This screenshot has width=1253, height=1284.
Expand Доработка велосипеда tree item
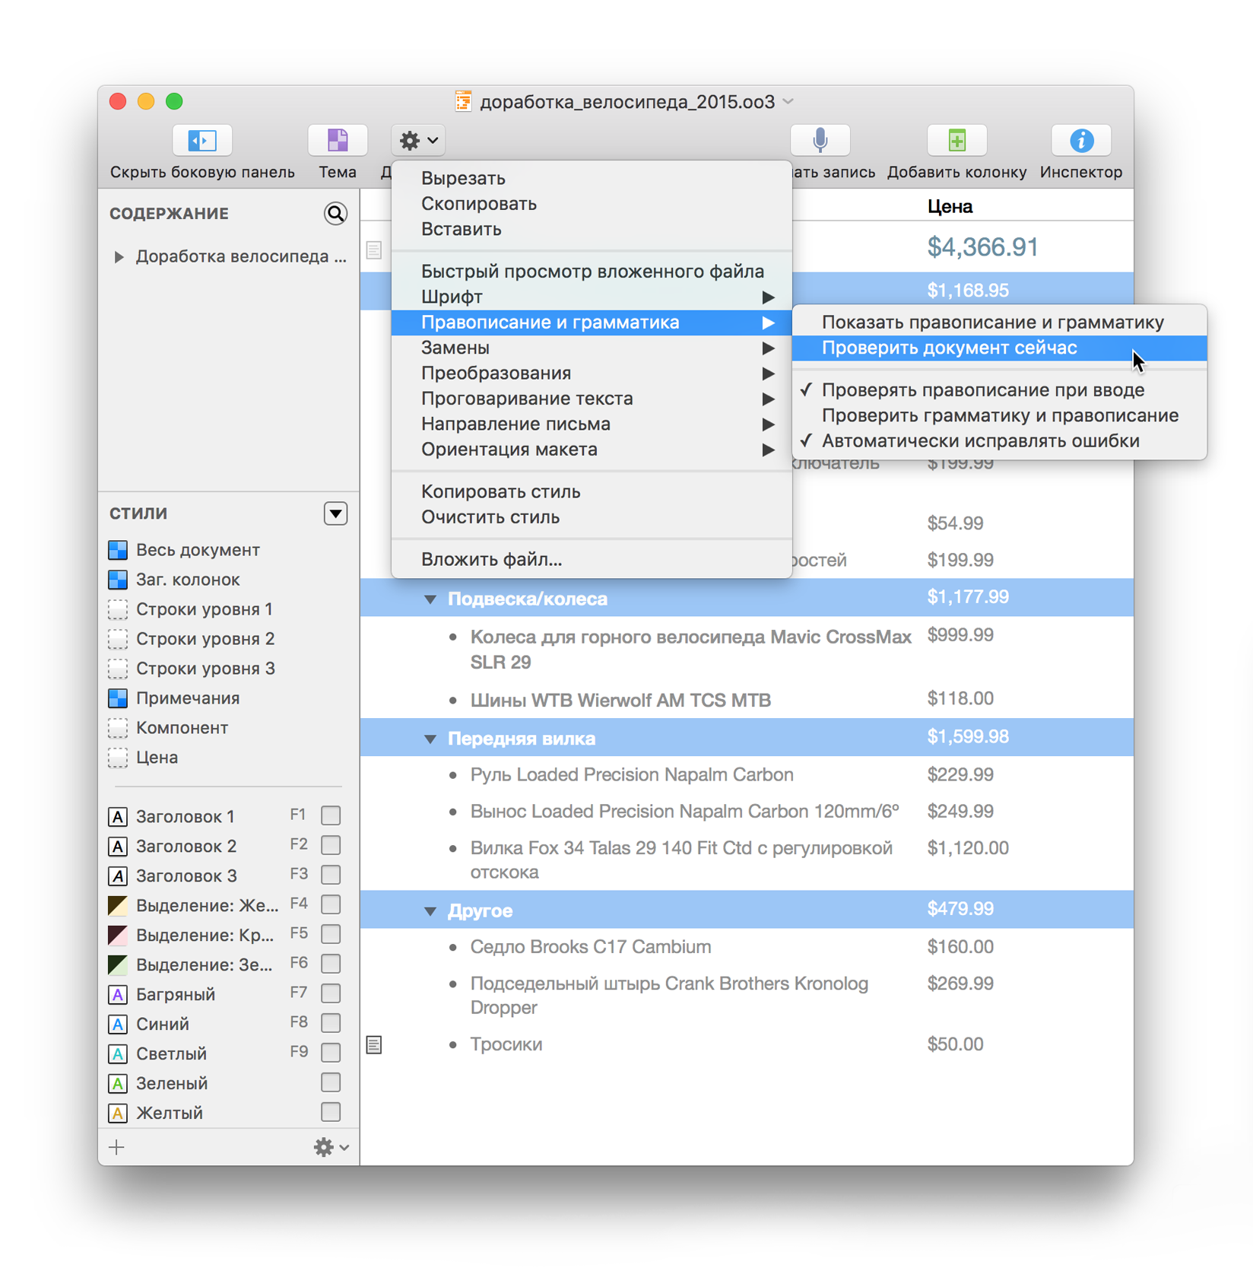click(x=119, y=257)
